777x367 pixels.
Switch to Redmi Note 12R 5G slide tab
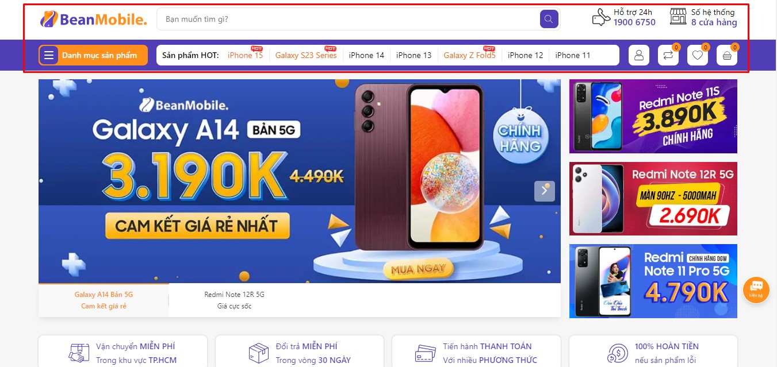(234, 300)
